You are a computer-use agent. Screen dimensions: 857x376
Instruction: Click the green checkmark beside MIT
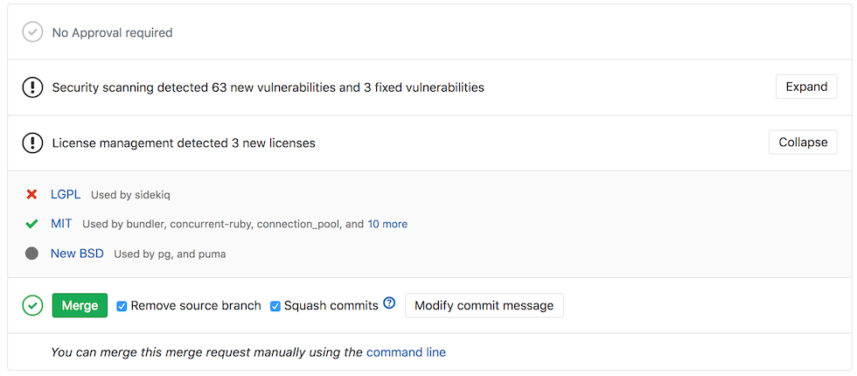coord(32,224)
